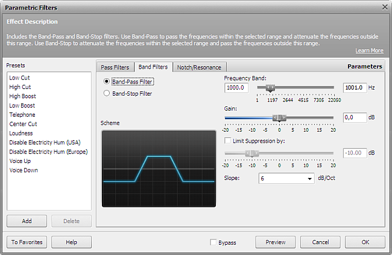Select the Telephone preset
Screen dimensions: 392x255
22,115
